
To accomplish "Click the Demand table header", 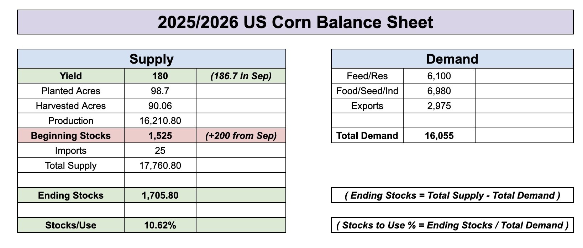I will click(452, 59).
